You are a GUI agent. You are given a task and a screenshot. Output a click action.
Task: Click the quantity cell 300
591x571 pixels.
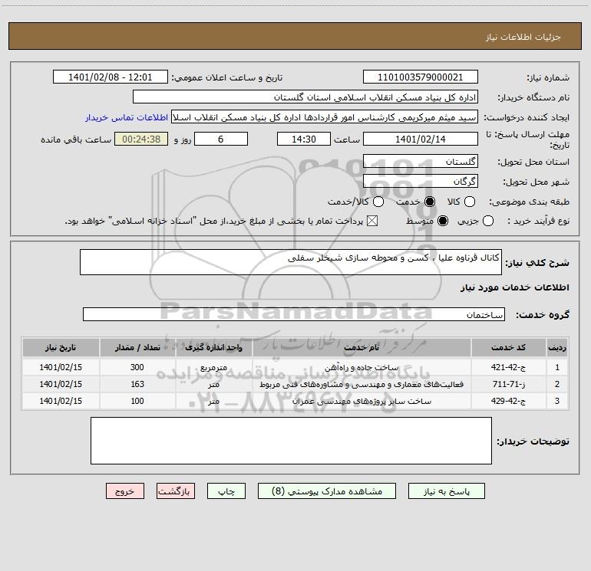pos(137,367)
